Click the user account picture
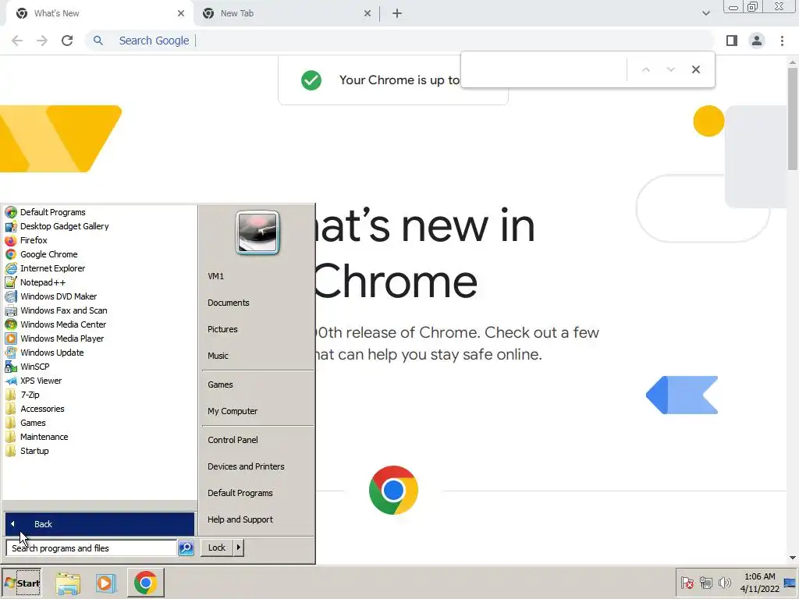The image size is (799, 599). [257, 232]
